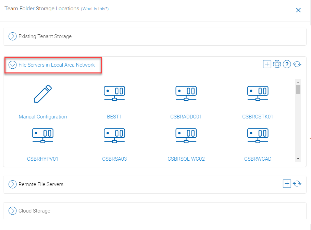Viewport: 311px width, 230px height.
Task: Open the gear settings icon for file servers
Action: [x=277, y=64]
